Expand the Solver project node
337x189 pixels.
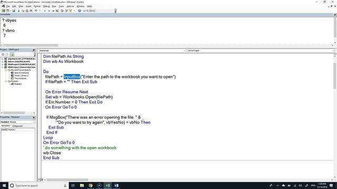(2, 61)
